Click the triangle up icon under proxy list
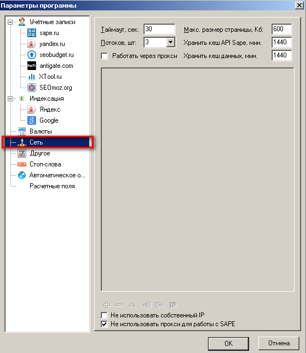The image size is (306, 353). pos(132,305)
